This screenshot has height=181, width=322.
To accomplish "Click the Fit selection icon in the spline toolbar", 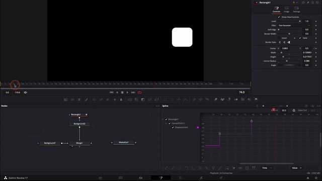I will pyautogui.click(x=247, y=168).
